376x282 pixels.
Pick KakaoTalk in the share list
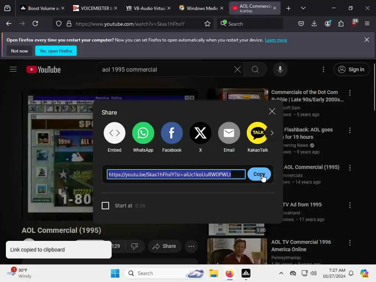click(257, 133)
